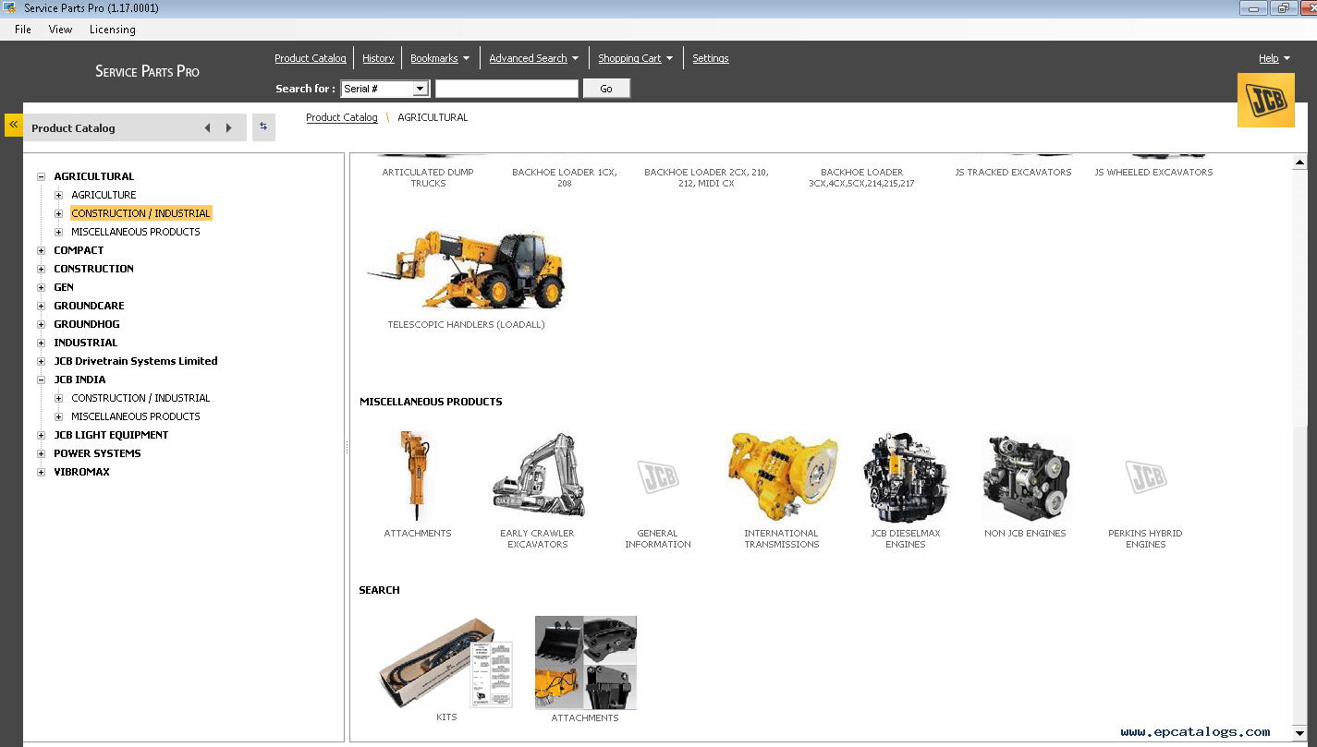This screenshot has height=747, width=1317.
Task: Click the sync tree icon button
Action: tap(263, 127)
